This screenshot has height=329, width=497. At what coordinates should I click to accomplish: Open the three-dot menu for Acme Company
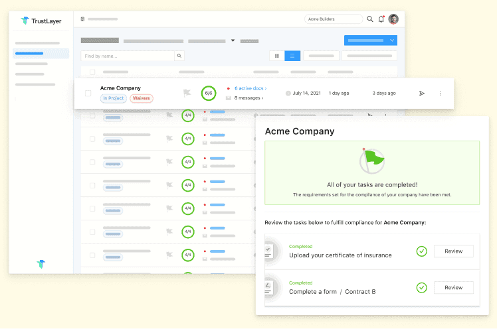click(x=441, y=93)
